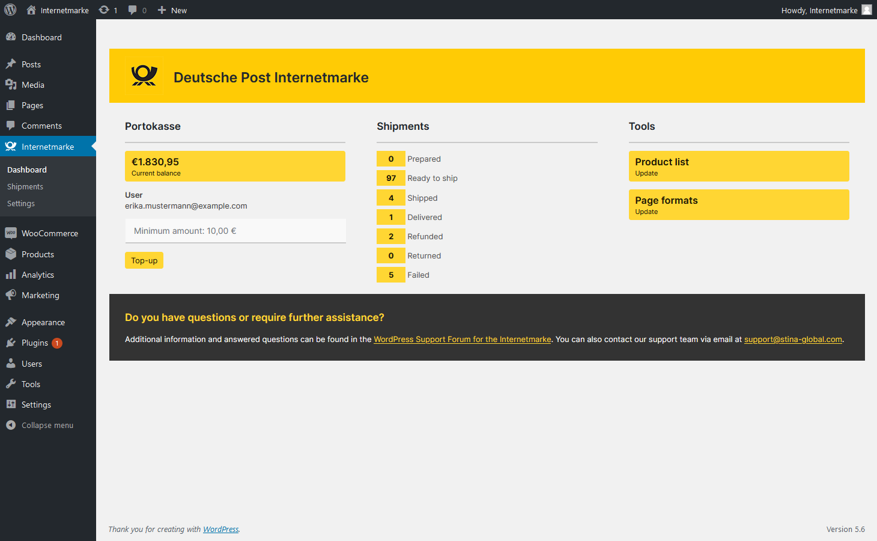The height and width of the screenshot is (541, 877).
Task: Open the WooCommerce menu
Action: pos(48,233)
